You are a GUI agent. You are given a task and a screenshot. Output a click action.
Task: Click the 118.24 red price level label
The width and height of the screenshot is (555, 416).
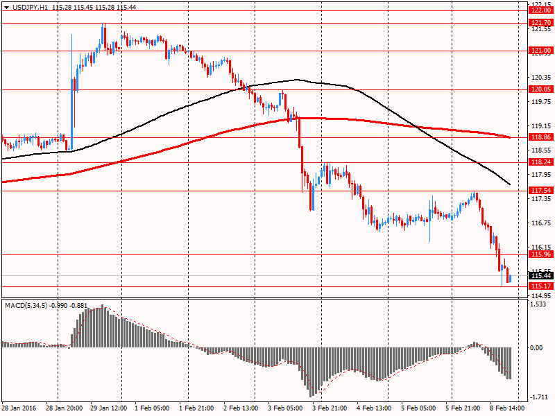pyautogui.click(x=541, y=162)
